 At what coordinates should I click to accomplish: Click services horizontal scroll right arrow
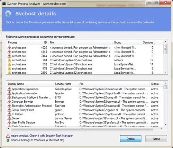point(161,128)
